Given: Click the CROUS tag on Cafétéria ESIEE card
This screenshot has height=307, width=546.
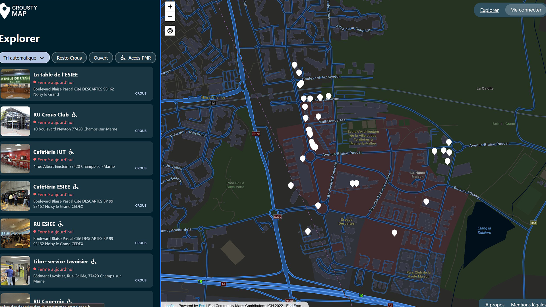Looking at the screenshot, I should click(141, 206).
